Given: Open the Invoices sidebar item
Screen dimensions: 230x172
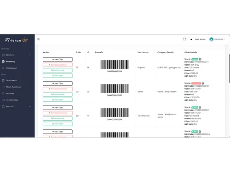Looking at the screenshot, I should [10, 94].
